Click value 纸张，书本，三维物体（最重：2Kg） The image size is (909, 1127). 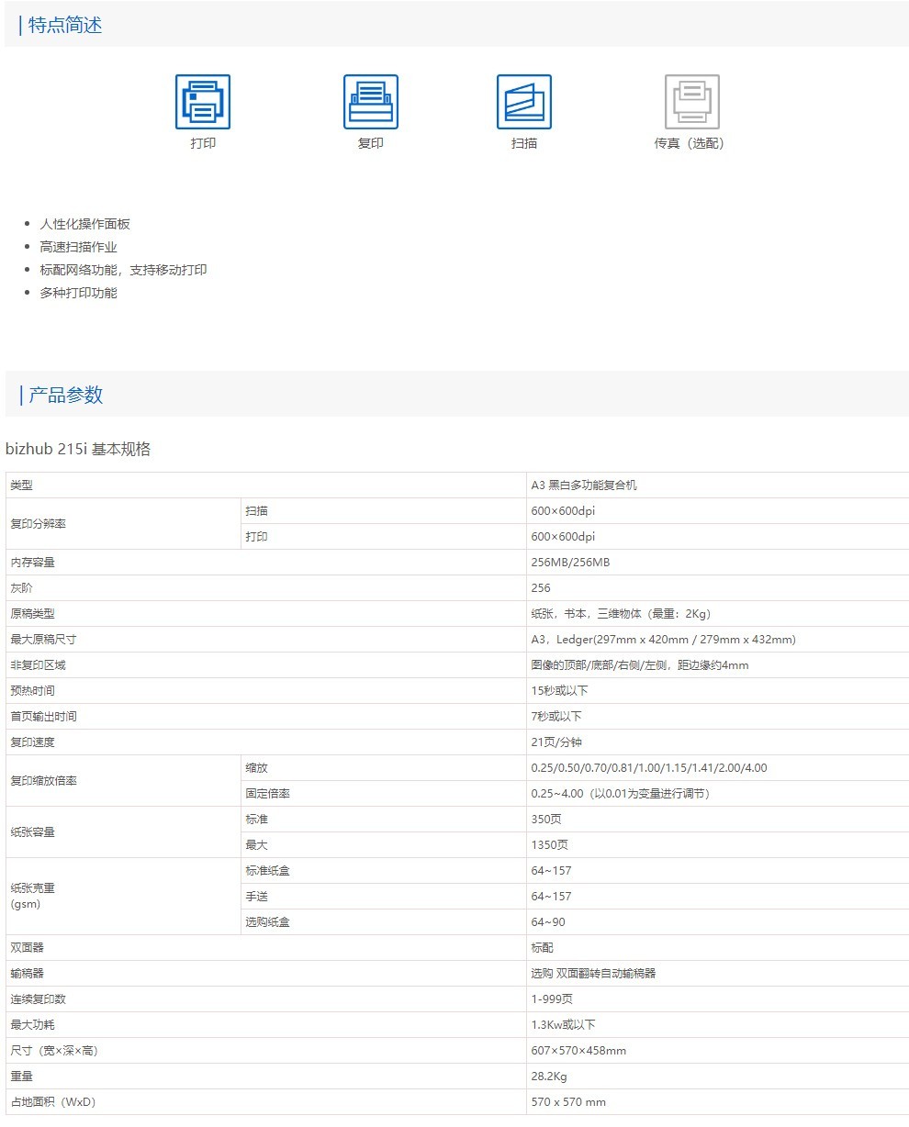[621, 614]
